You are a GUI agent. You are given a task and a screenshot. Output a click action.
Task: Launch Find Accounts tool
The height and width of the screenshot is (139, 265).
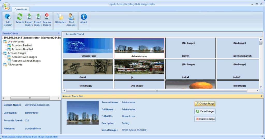point(71,20)
